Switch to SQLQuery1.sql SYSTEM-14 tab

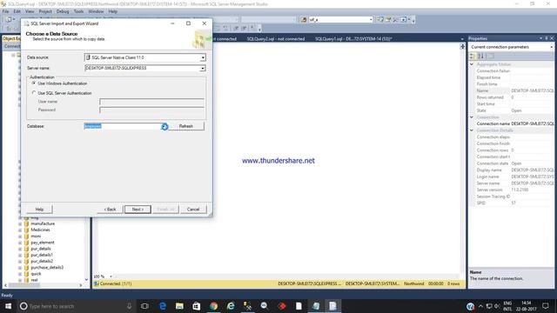coord(353,38)
